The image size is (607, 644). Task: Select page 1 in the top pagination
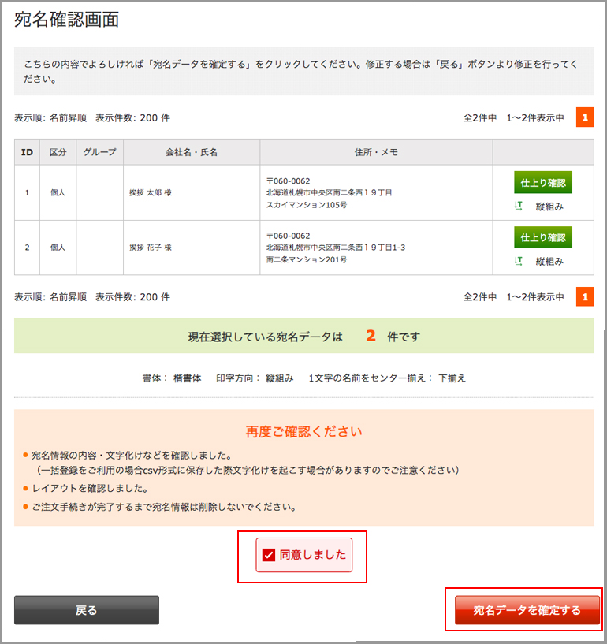coord(584,117)
